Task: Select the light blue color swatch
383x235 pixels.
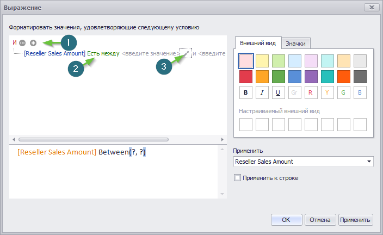Action: point(295,61)
